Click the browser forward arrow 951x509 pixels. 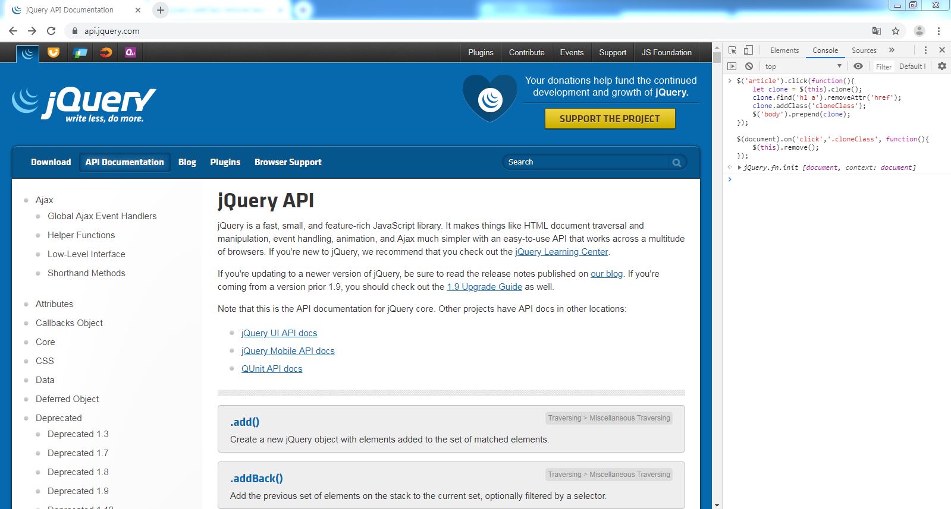click(x=32, y=31)
